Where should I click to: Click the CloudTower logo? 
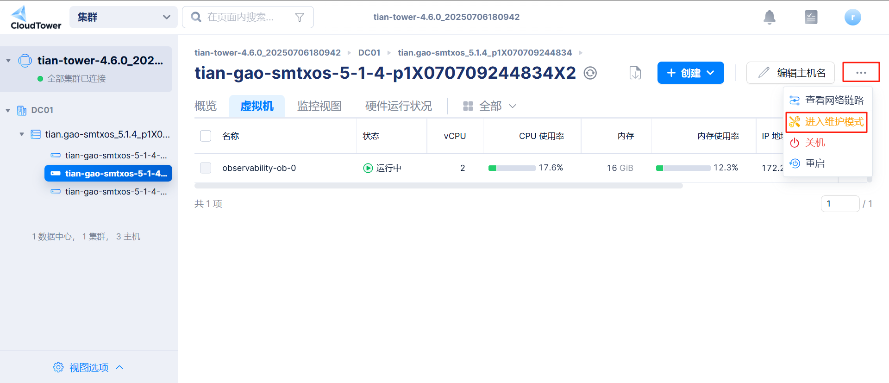click(x=35, y=18)
